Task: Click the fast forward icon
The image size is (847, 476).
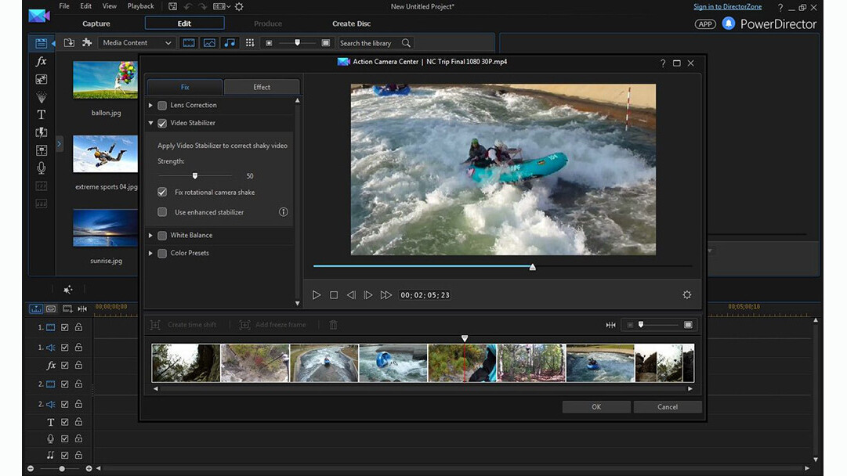Action: click(x=385, y=295)
